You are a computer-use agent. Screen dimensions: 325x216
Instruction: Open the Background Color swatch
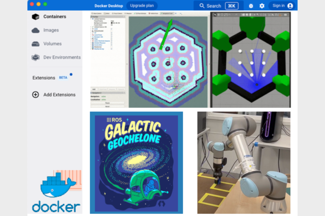[112, 23]
